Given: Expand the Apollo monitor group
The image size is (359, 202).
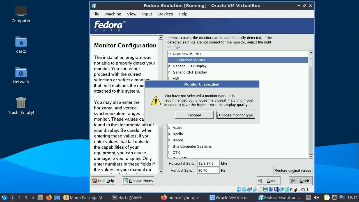Looking at the screenshot, I should click(x=169, y=134).
